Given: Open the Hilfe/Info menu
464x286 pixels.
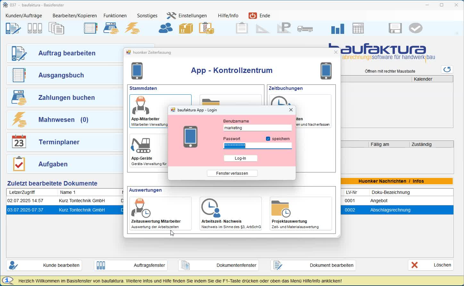Looking at the screenshot, I should click(228, 15).
